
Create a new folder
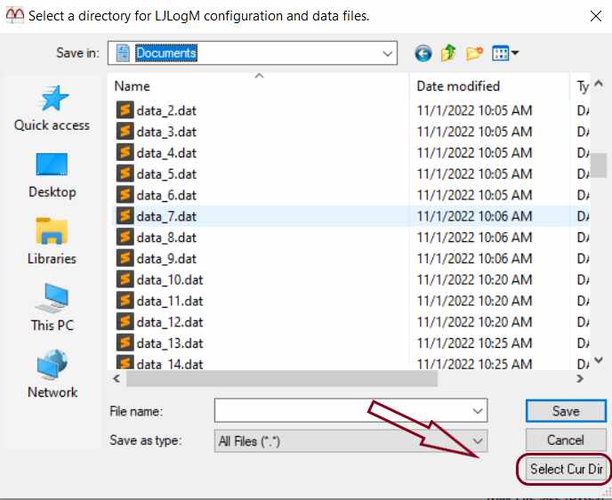pyautogui.click(x=474, y=53)
